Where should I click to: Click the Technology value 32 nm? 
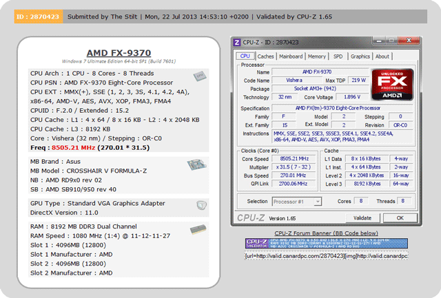pyautogui.click(x=285, y=97)
